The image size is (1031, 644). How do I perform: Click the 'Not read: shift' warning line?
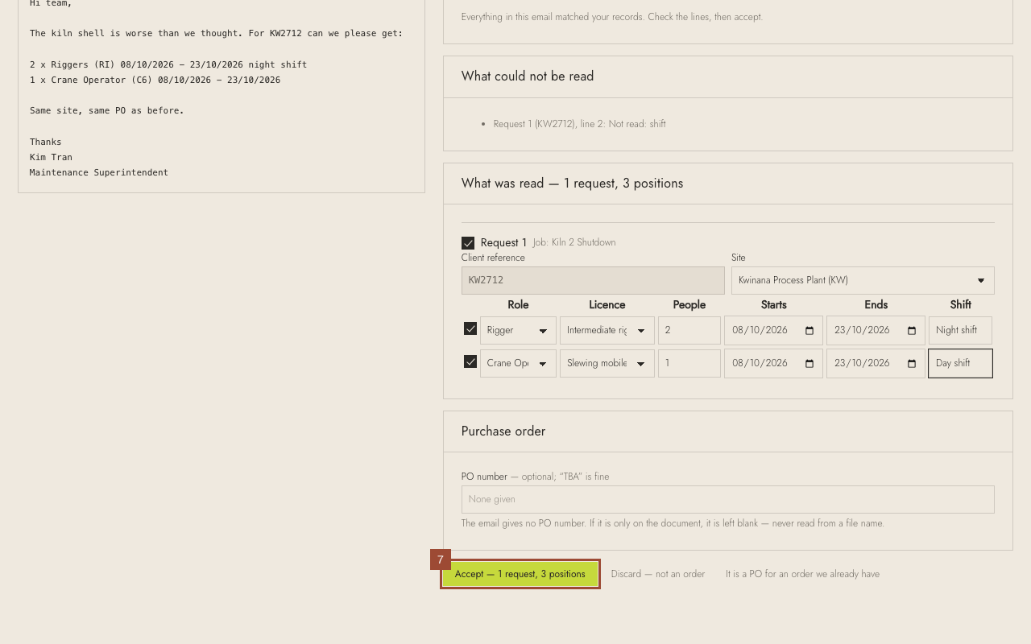click(x=580, y=124)
